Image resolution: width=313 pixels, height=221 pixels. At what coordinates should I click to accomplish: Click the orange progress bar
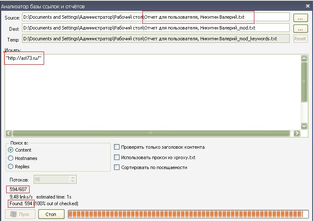pos(188,214)
